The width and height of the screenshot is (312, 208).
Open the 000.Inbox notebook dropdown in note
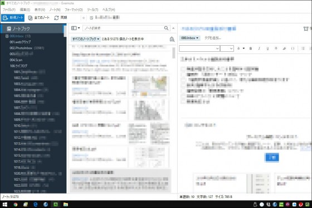click(190, 38)
